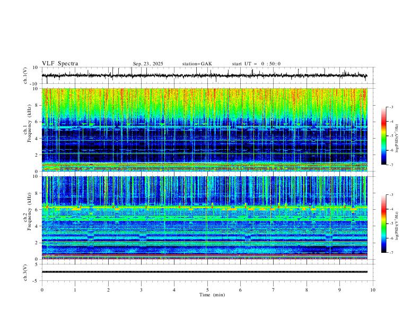The width and height of the screenshot is (420, 325).
Task: Click the ch.2 'Frequency (kHz)' axis label
Action: (x=29, y=211)
